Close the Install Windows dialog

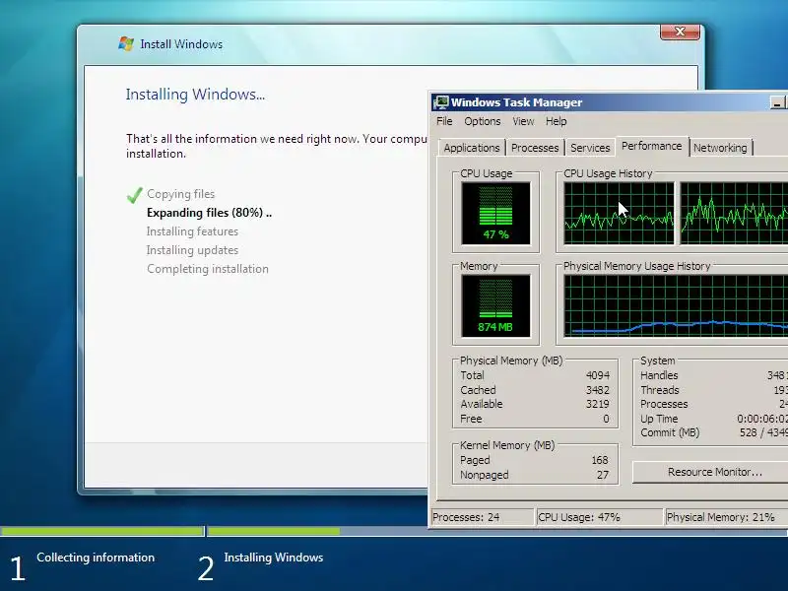pyautogui.click(x=680, y=32)
